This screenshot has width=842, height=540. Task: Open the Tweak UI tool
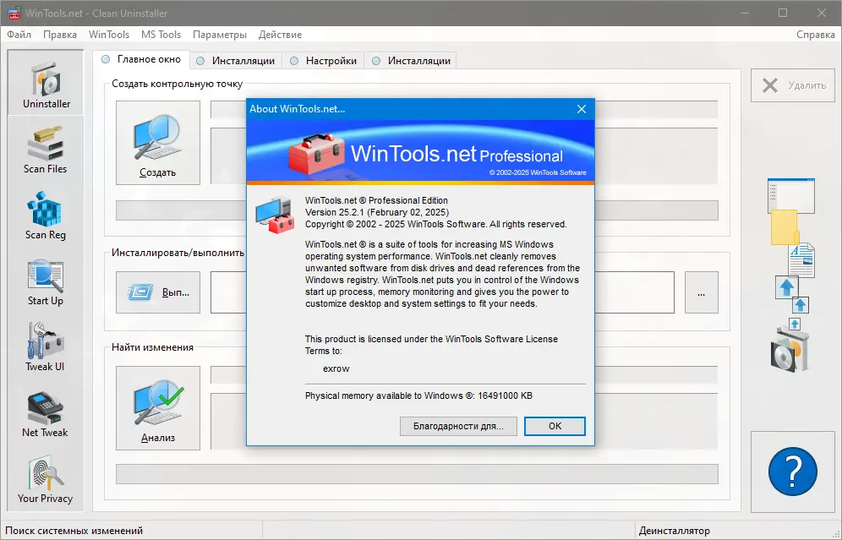pos(46,348)
